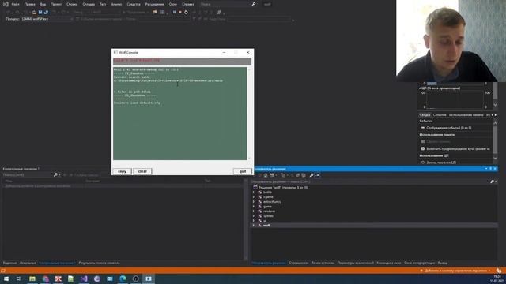Screen dimensions: 506x284
Task: Open the Проект menu
Action: (56, 4)
